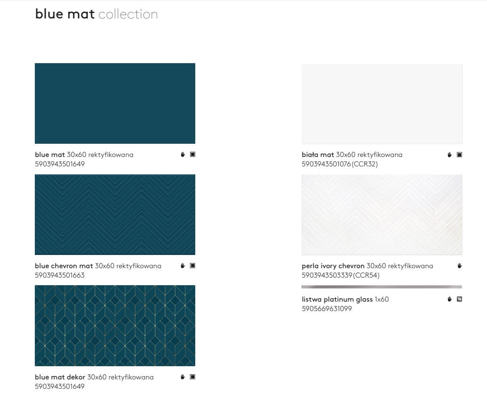The height and width of the screenshot is (394, 487).
Task: Click the hand icon beside blue chevron mat
Action: coord(183,266)
